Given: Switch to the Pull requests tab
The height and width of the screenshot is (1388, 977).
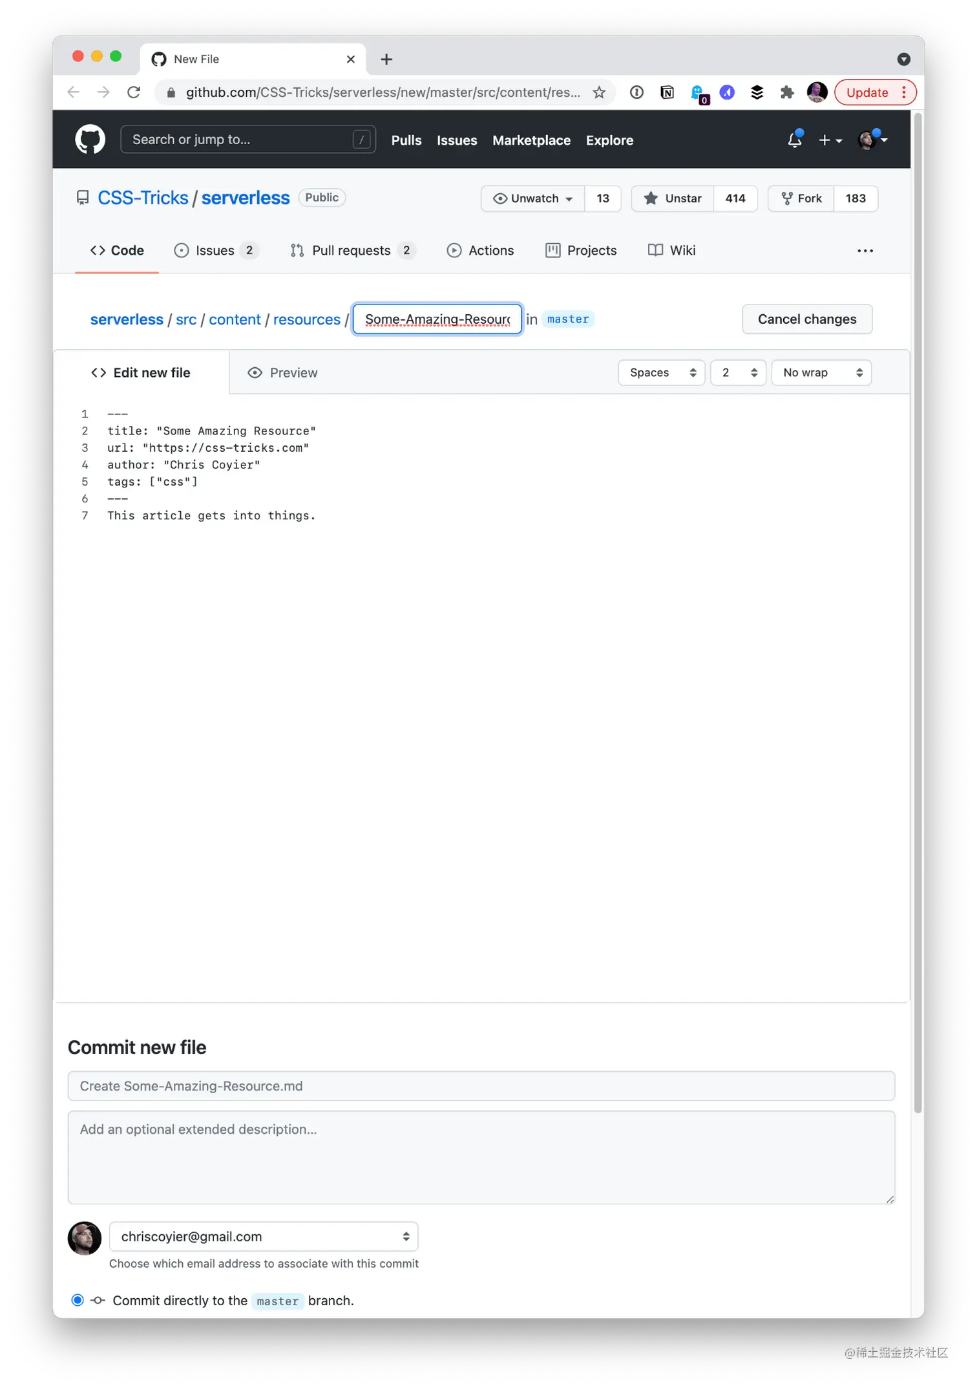Looking at the screenshot, I should 353,251.
